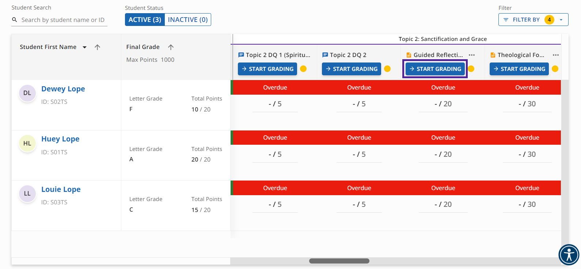Viewport: 581px width, 269px height.
Task: Click the HL avatar for Huey Lope
Action: pyautogui.click(x=27, y=143)
